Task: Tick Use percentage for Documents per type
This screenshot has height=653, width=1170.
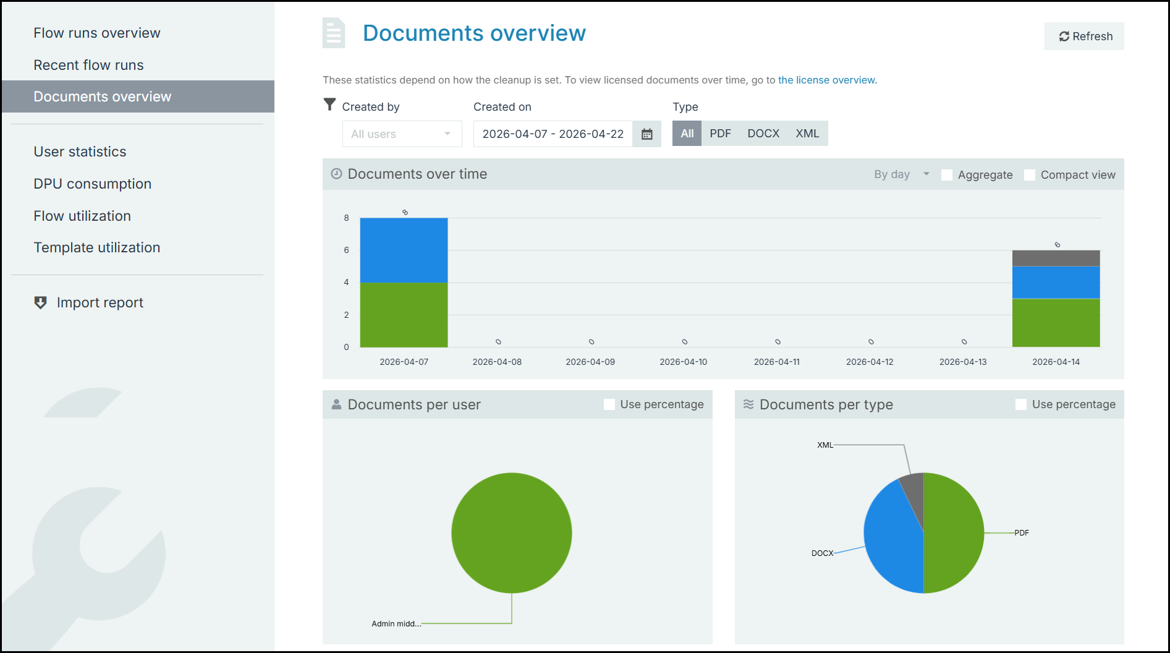Action: (1021, 404)
